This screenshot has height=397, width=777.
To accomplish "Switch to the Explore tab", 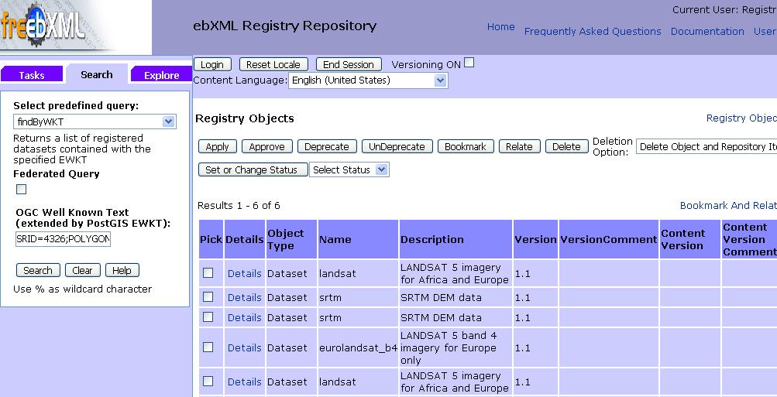I will coord(161,75).
